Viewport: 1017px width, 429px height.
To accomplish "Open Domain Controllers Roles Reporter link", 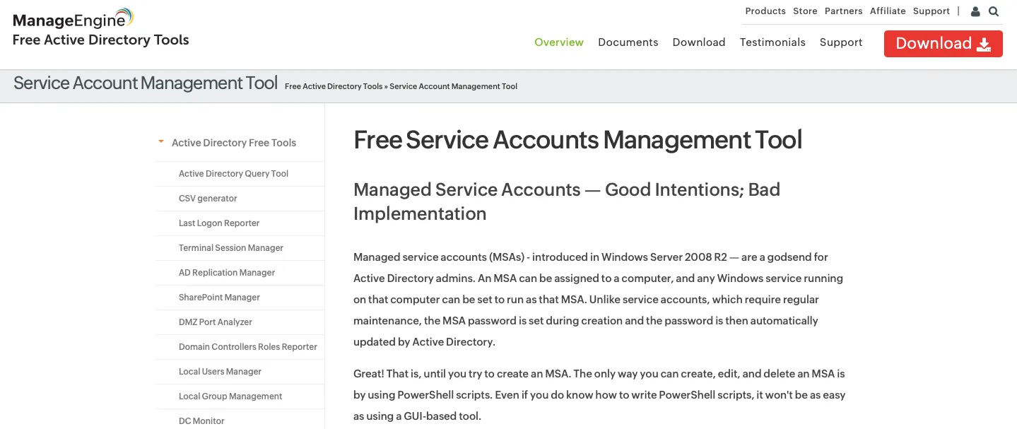I will click(248, 347).
